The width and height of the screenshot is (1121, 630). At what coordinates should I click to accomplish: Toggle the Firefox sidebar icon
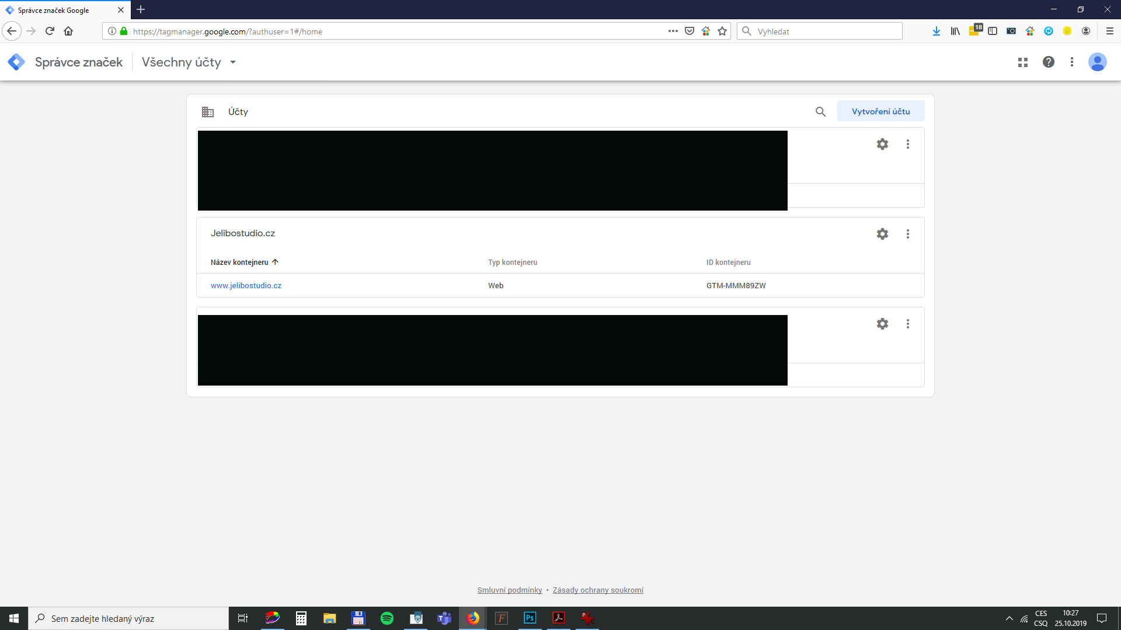[x=993, y=31]
